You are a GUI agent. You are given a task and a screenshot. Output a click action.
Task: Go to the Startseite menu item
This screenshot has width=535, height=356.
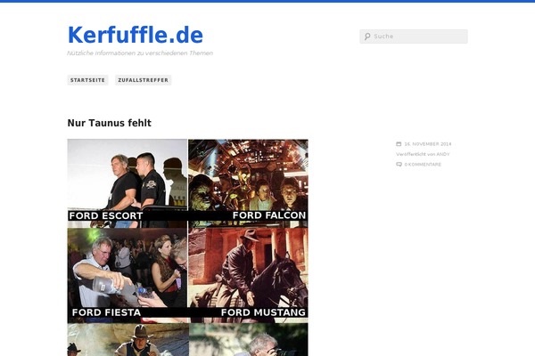87,80
